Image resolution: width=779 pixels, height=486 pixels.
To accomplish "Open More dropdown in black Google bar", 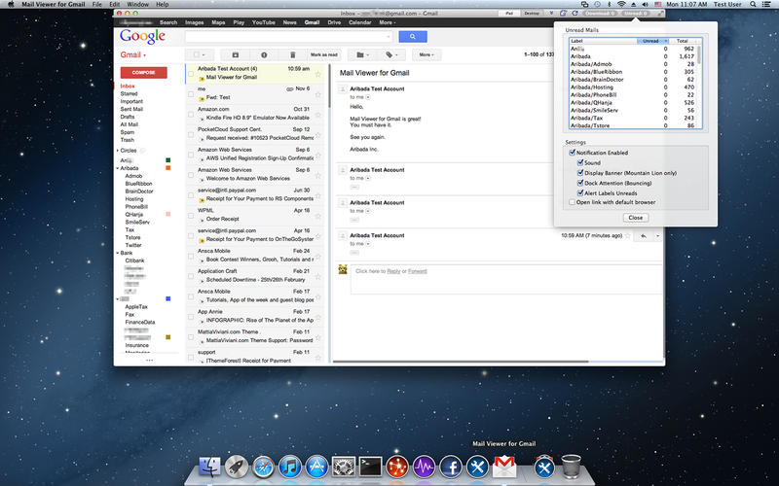I will point(387,22).
